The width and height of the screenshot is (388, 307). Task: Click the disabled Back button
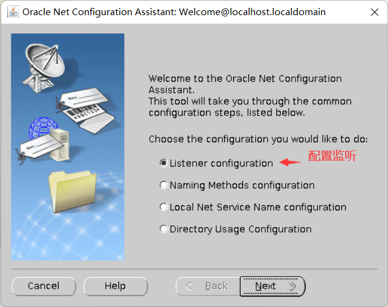click(x=208, y=286)
